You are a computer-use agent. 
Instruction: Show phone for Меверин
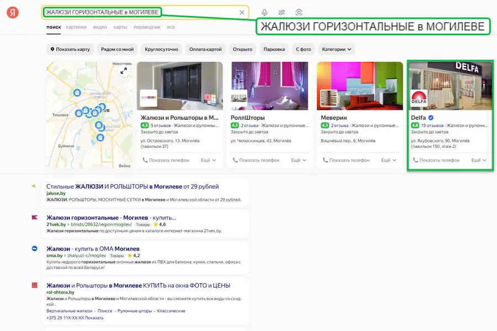pos(346,161)
